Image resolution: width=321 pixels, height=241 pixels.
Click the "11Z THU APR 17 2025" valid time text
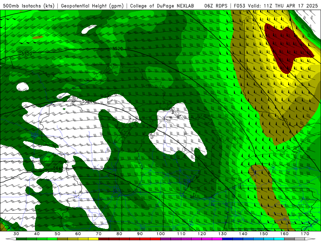click(291, 6)
